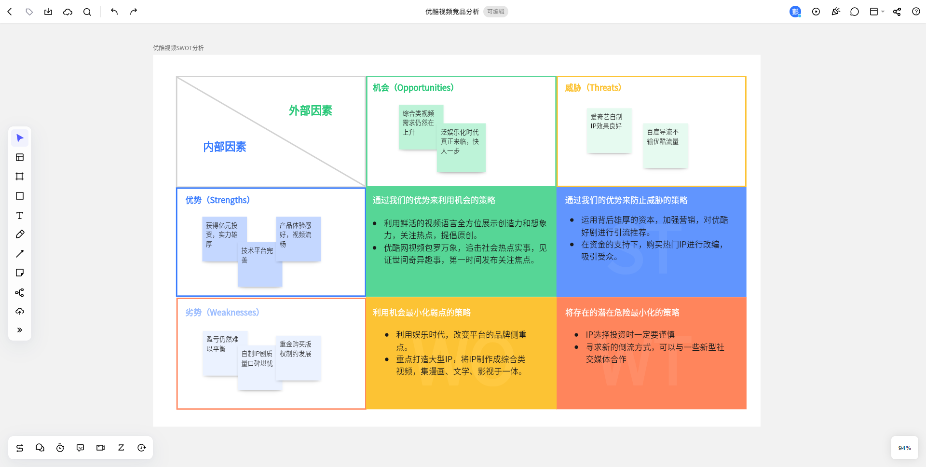
Task: Select sticky note 百度导流不输优酷流量
Action: 666,145
